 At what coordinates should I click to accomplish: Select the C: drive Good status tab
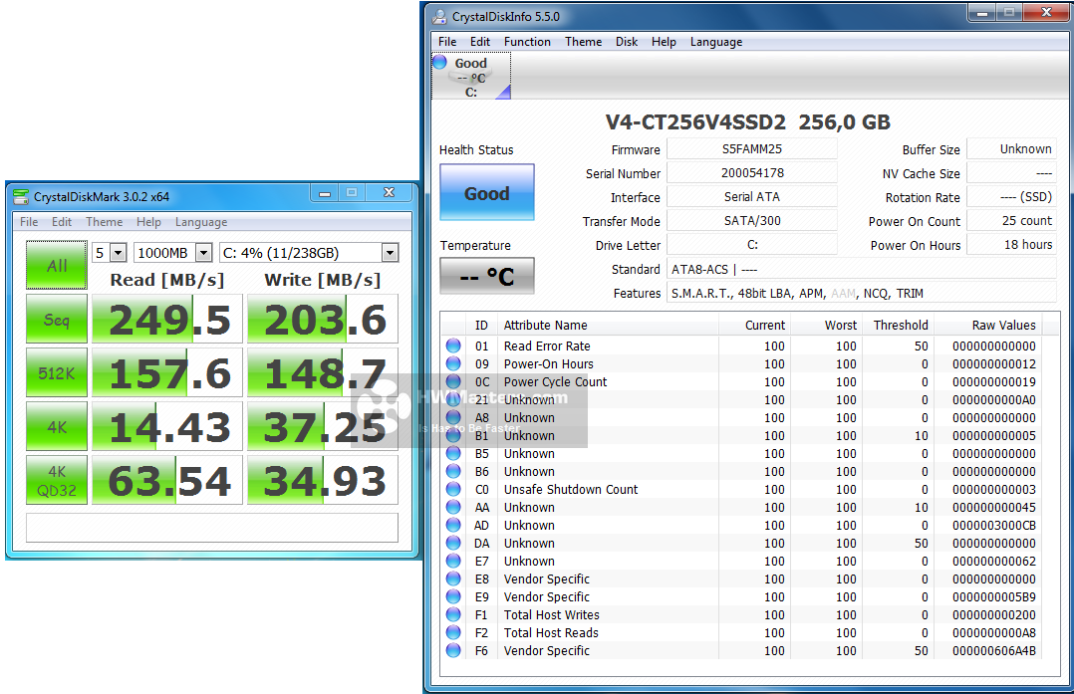471,77
